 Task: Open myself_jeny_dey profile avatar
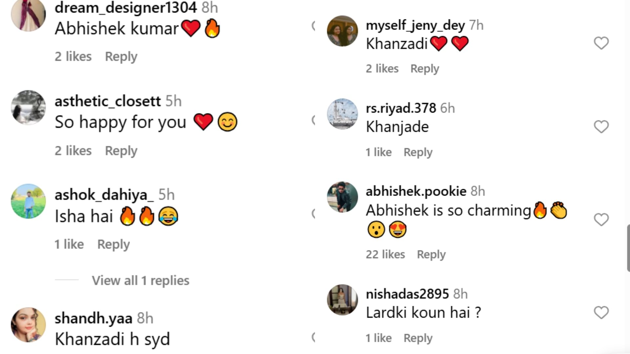coord(342,31)
